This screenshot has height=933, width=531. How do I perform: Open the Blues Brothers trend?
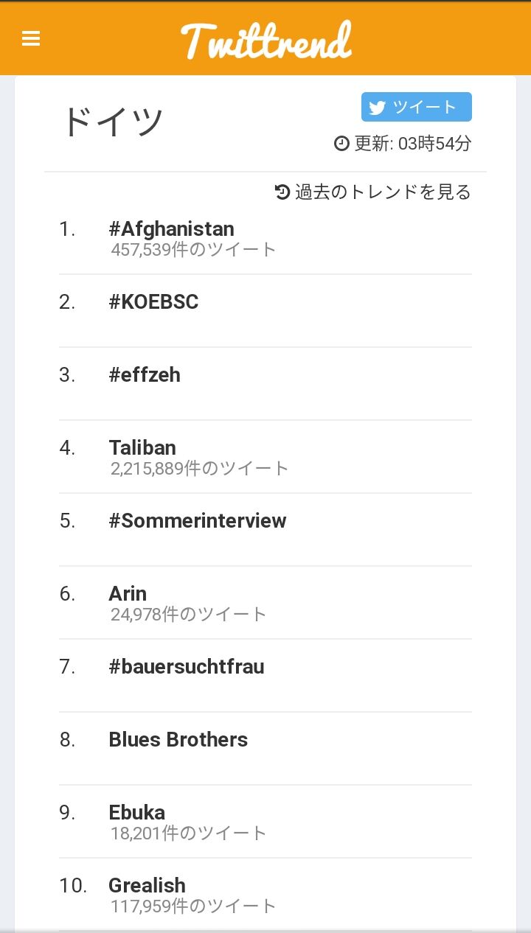pos(178,740)
